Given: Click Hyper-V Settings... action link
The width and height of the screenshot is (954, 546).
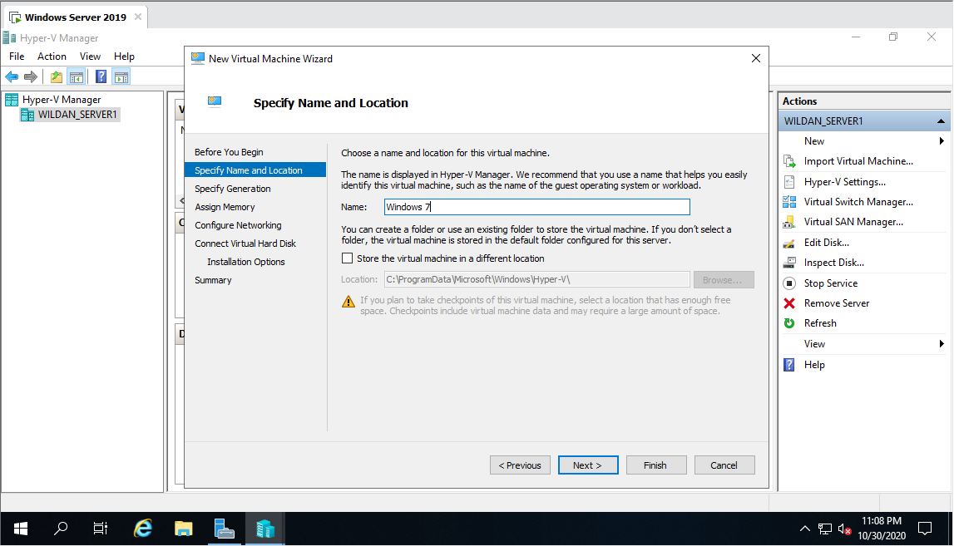Looking at the screenshot, I should [844, 182].
